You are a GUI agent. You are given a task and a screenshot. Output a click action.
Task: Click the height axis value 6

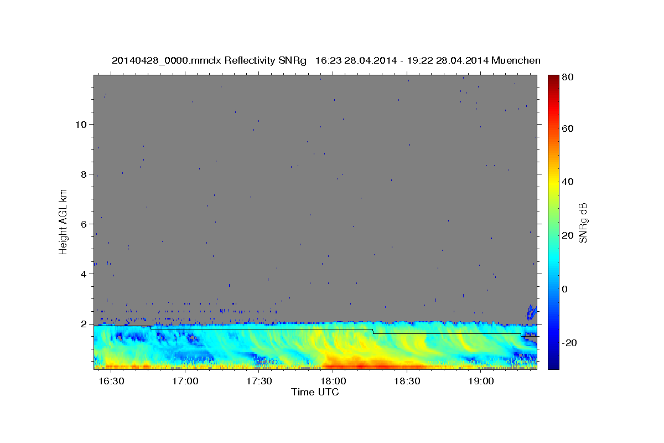84,224
